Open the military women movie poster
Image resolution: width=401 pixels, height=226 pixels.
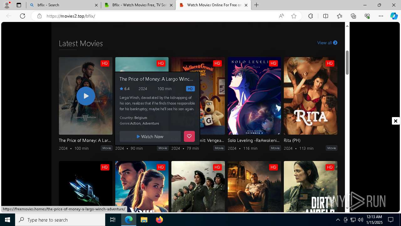198,186
